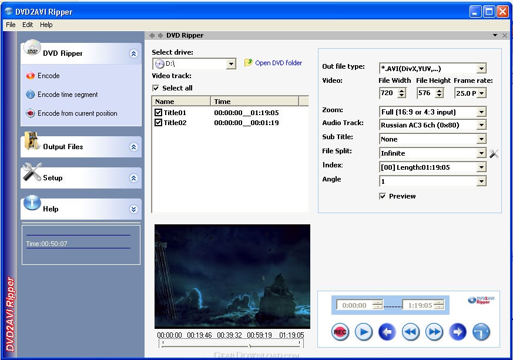
Task: Click the Open DVD folder link
Action: tap(279, 63)
